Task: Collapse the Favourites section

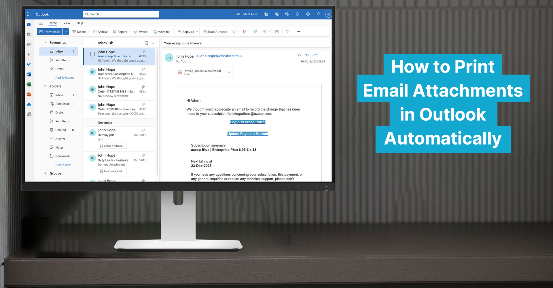Action: click(x=45, y=42)
